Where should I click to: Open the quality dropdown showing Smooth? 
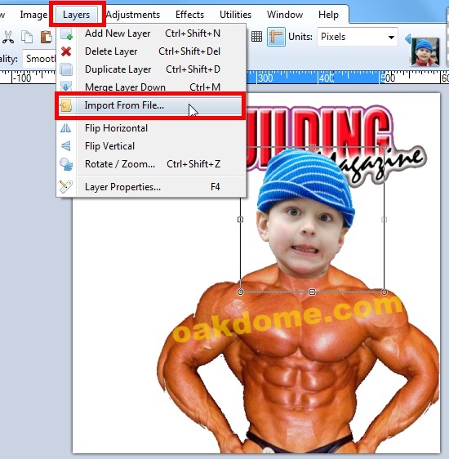point(39,59)
